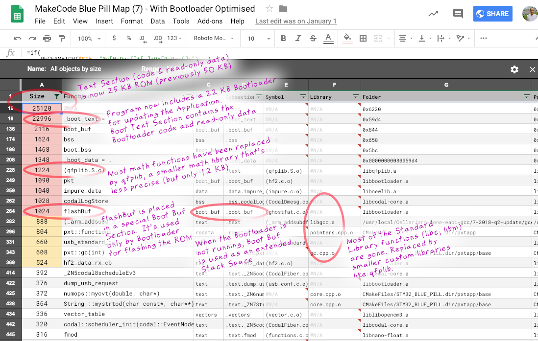Click the blue SHARE button
Screen dimensions: 538x341
pos(493,14)
